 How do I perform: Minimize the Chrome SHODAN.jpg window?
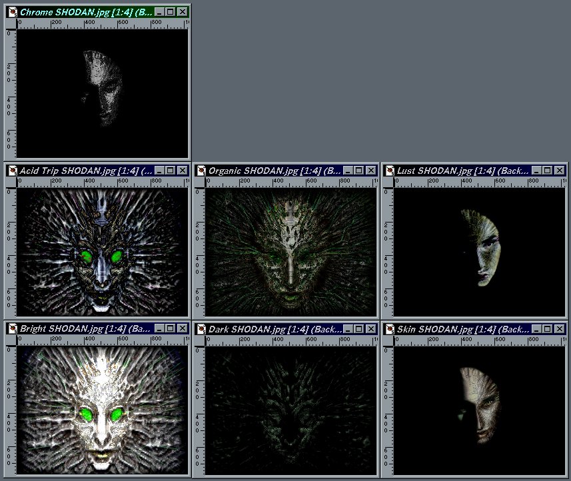click(x=159, y=12)
